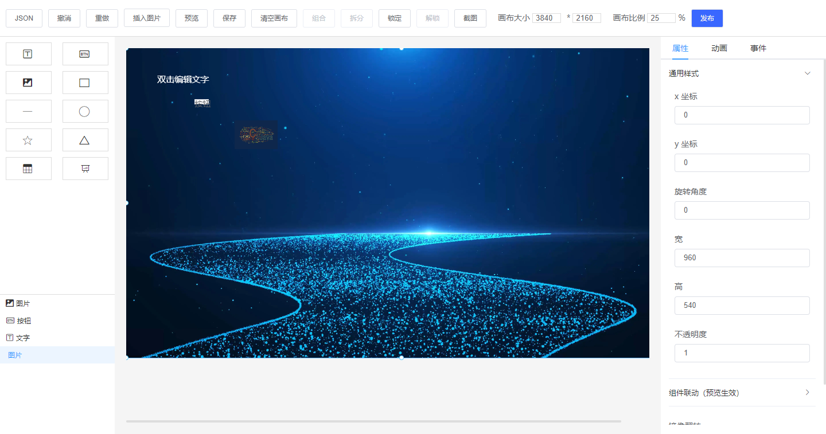The image size is (826, 434).
Task: Click the x 坐标 input field
Action: coord(742,115)
